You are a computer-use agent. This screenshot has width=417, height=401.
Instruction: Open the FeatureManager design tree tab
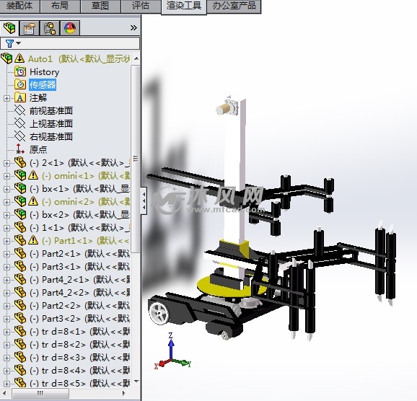9,28
